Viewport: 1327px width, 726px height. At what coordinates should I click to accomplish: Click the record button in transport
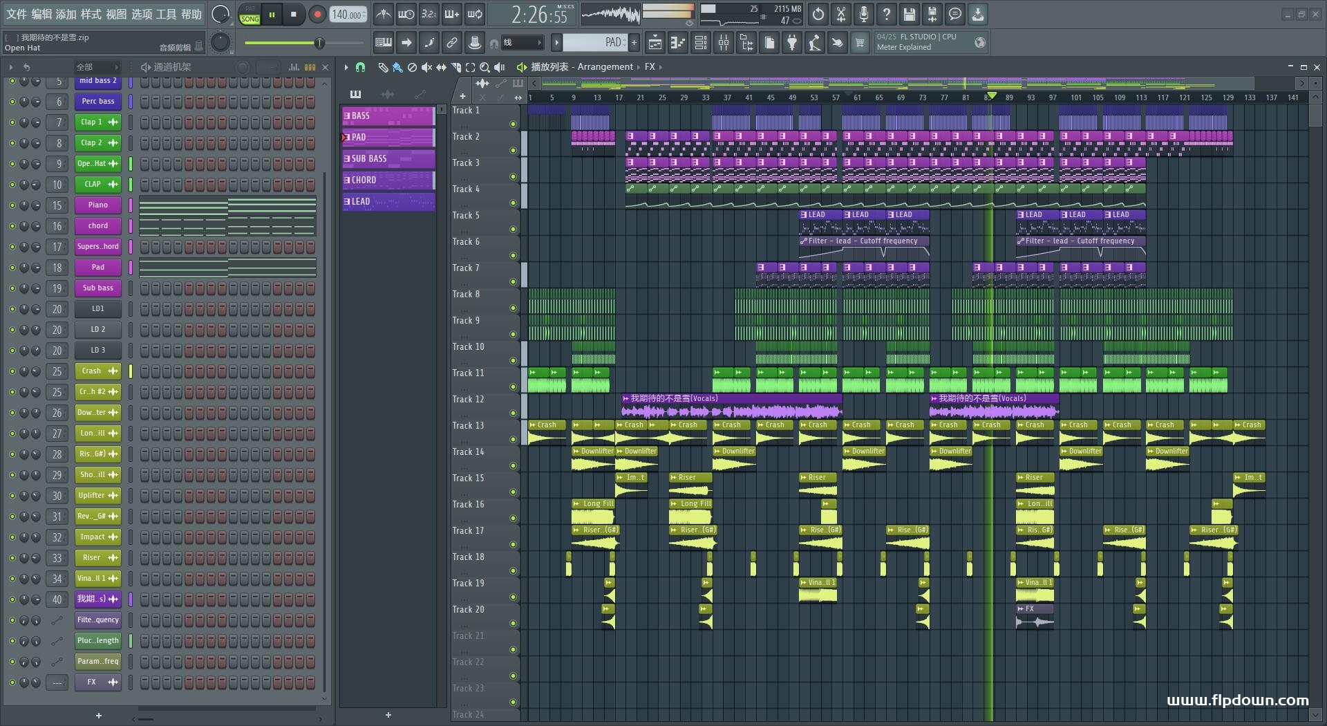click(x=317, y=15)
